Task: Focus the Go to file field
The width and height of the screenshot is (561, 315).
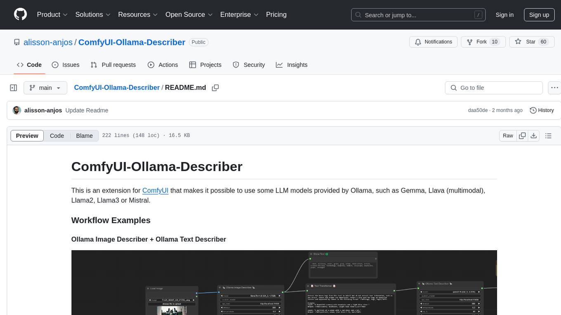Action: [x=494, y=88]
